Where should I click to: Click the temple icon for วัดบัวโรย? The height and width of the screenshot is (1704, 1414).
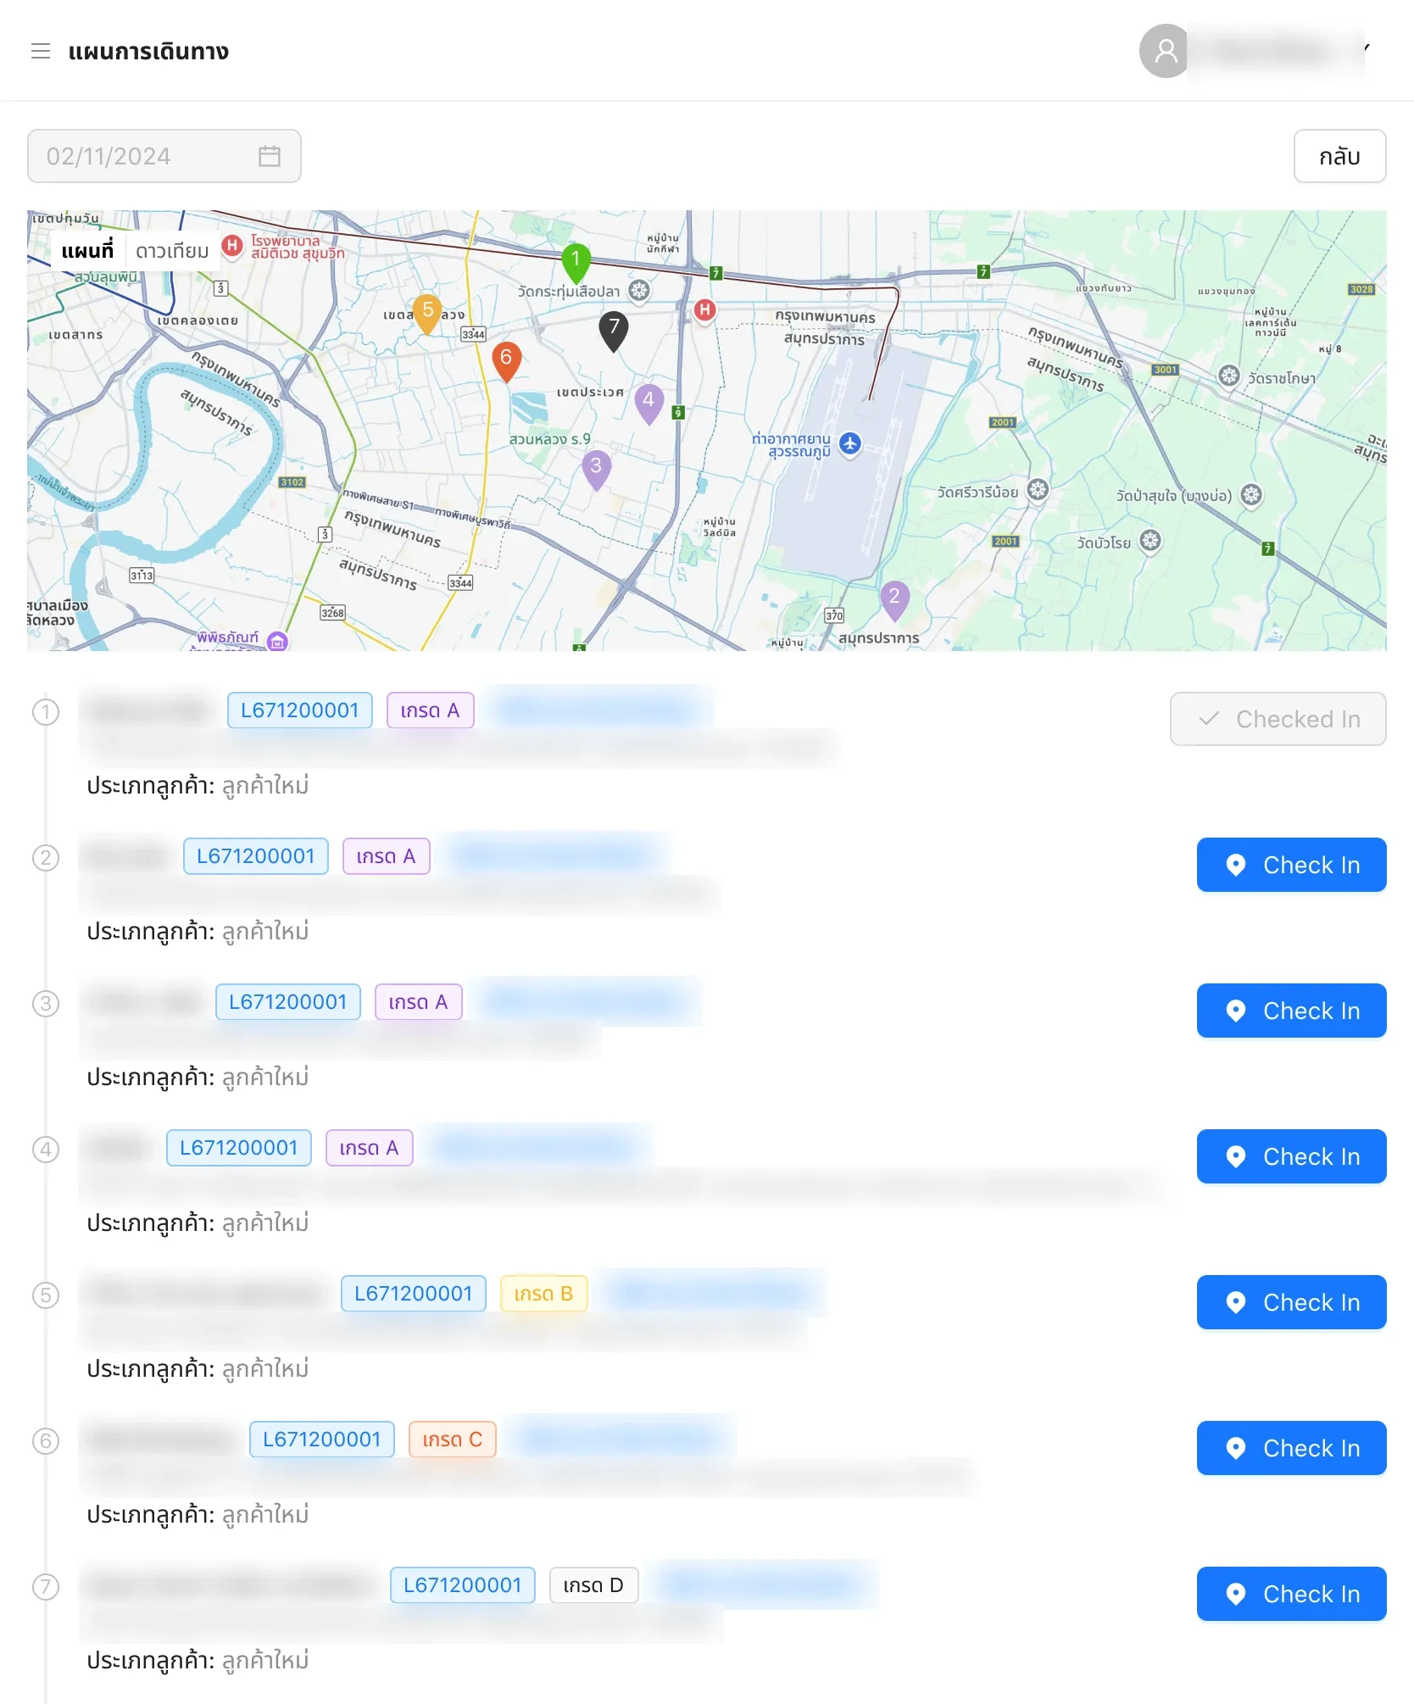click(1150, 541)
